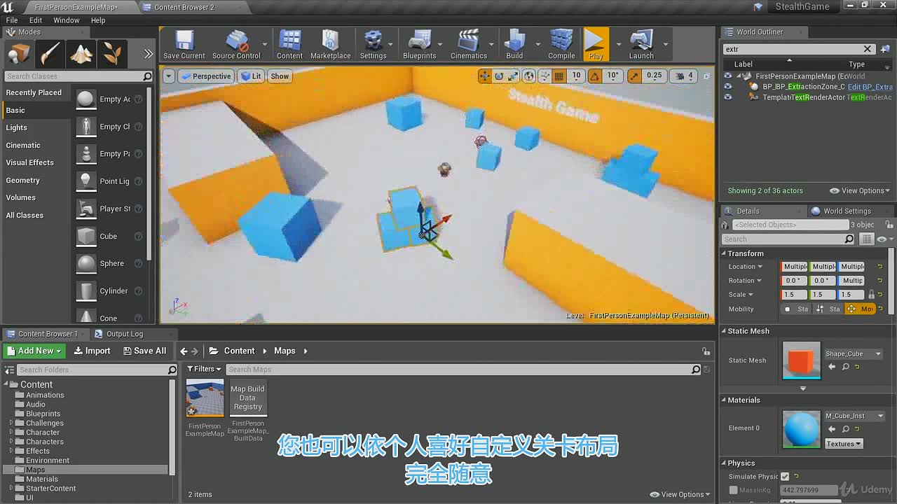
Task: Open the Shape_Cube static mesh dropdown
Action: click(853, 353)
